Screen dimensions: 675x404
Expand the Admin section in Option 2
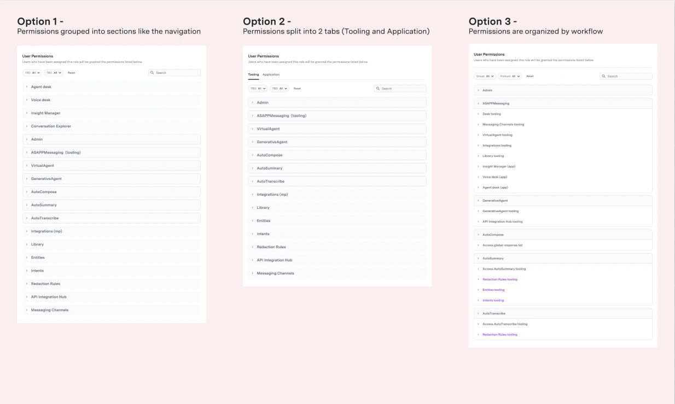pos(337,103)
